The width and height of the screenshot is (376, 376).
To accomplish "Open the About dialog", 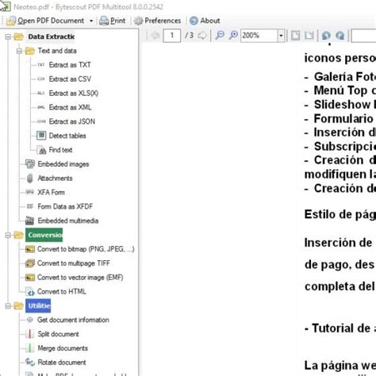I will coord(205,21).
